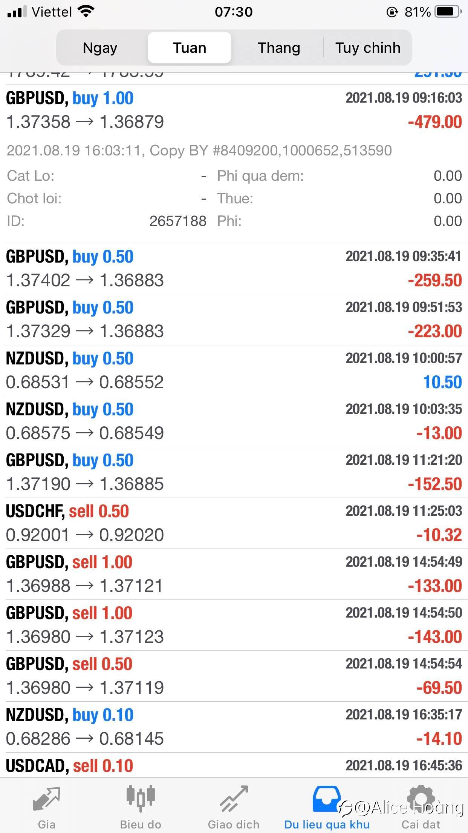Choose the Tuy chinh custom period
Image resolution: width=468 pixels, height=833 pixels.
368,48
